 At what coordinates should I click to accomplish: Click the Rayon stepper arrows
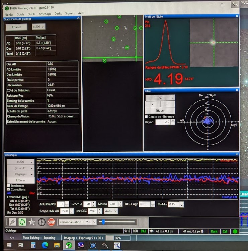tap(173, 122)
